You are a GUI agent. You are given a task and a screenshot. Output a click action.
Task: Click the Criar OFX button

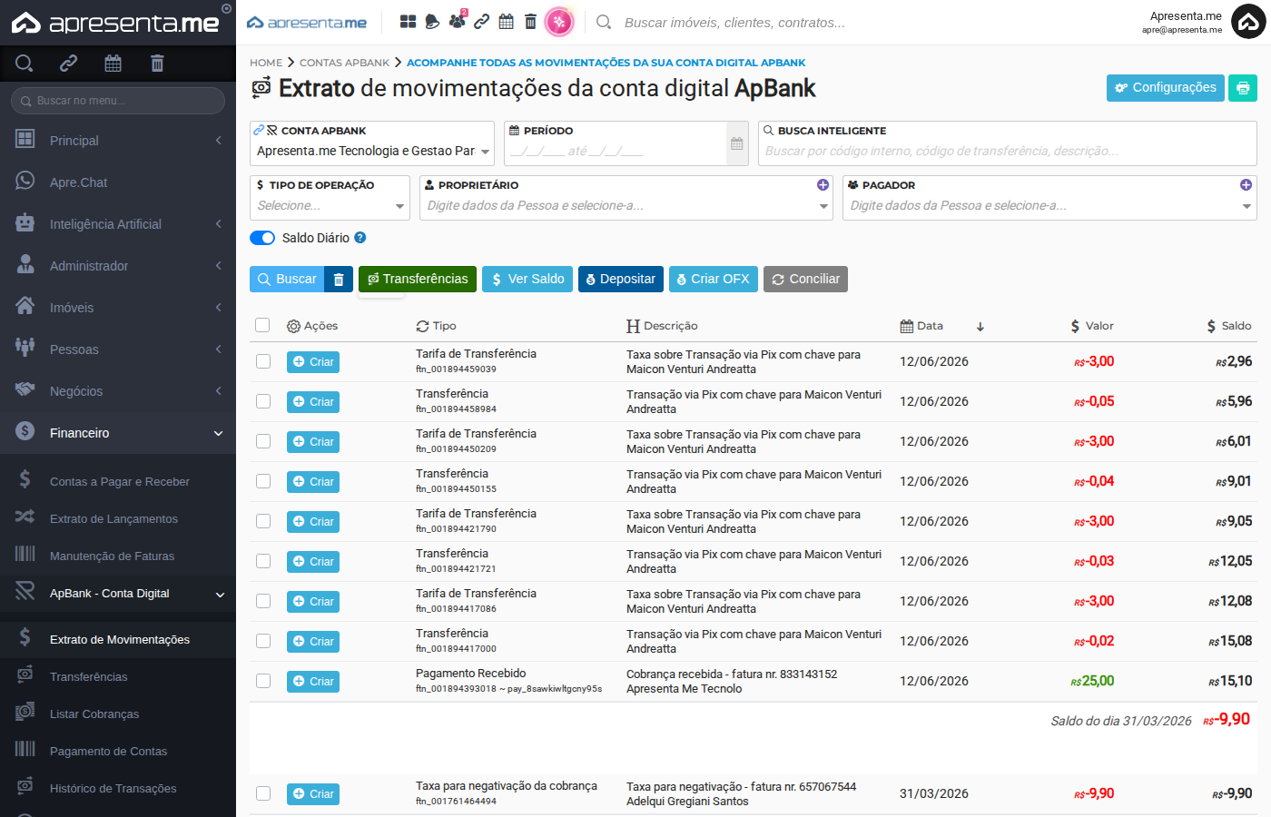click(714, 280)
